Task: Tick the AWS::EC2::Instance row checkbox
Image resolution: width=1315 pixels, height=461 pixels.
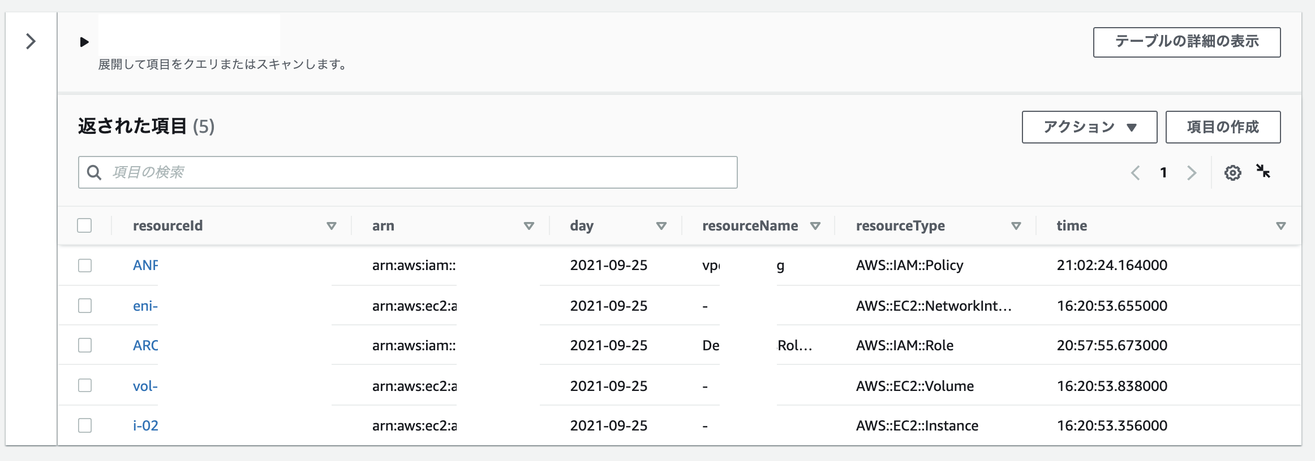Action: click(85, 425)
